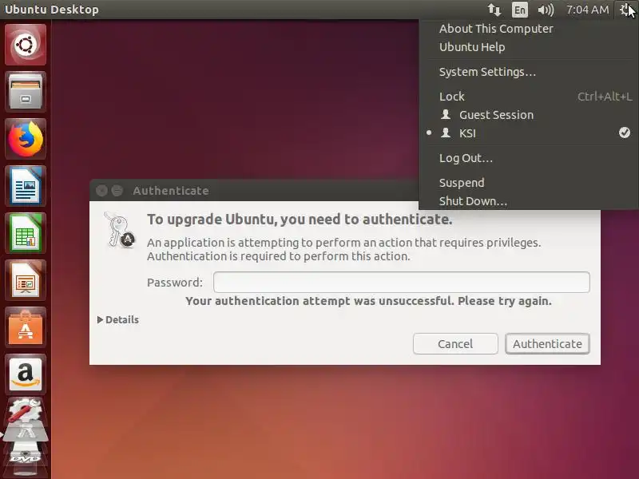Click the keys authentication icon

(119, 229)
